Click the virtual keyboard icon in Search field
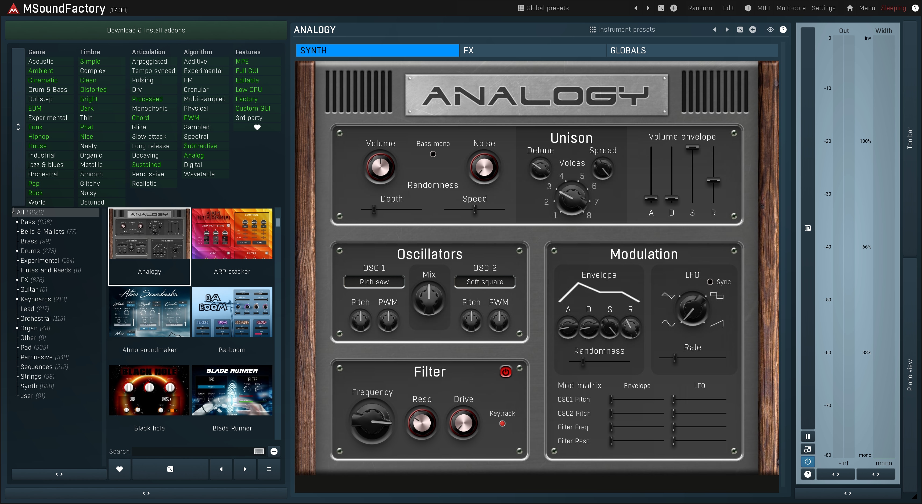 tap(259, 451)
